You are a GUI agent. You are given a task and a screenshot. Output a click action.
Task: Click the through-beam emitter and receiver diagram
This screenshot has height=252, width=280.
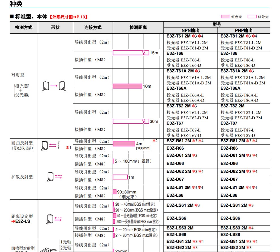coord(54,86)
